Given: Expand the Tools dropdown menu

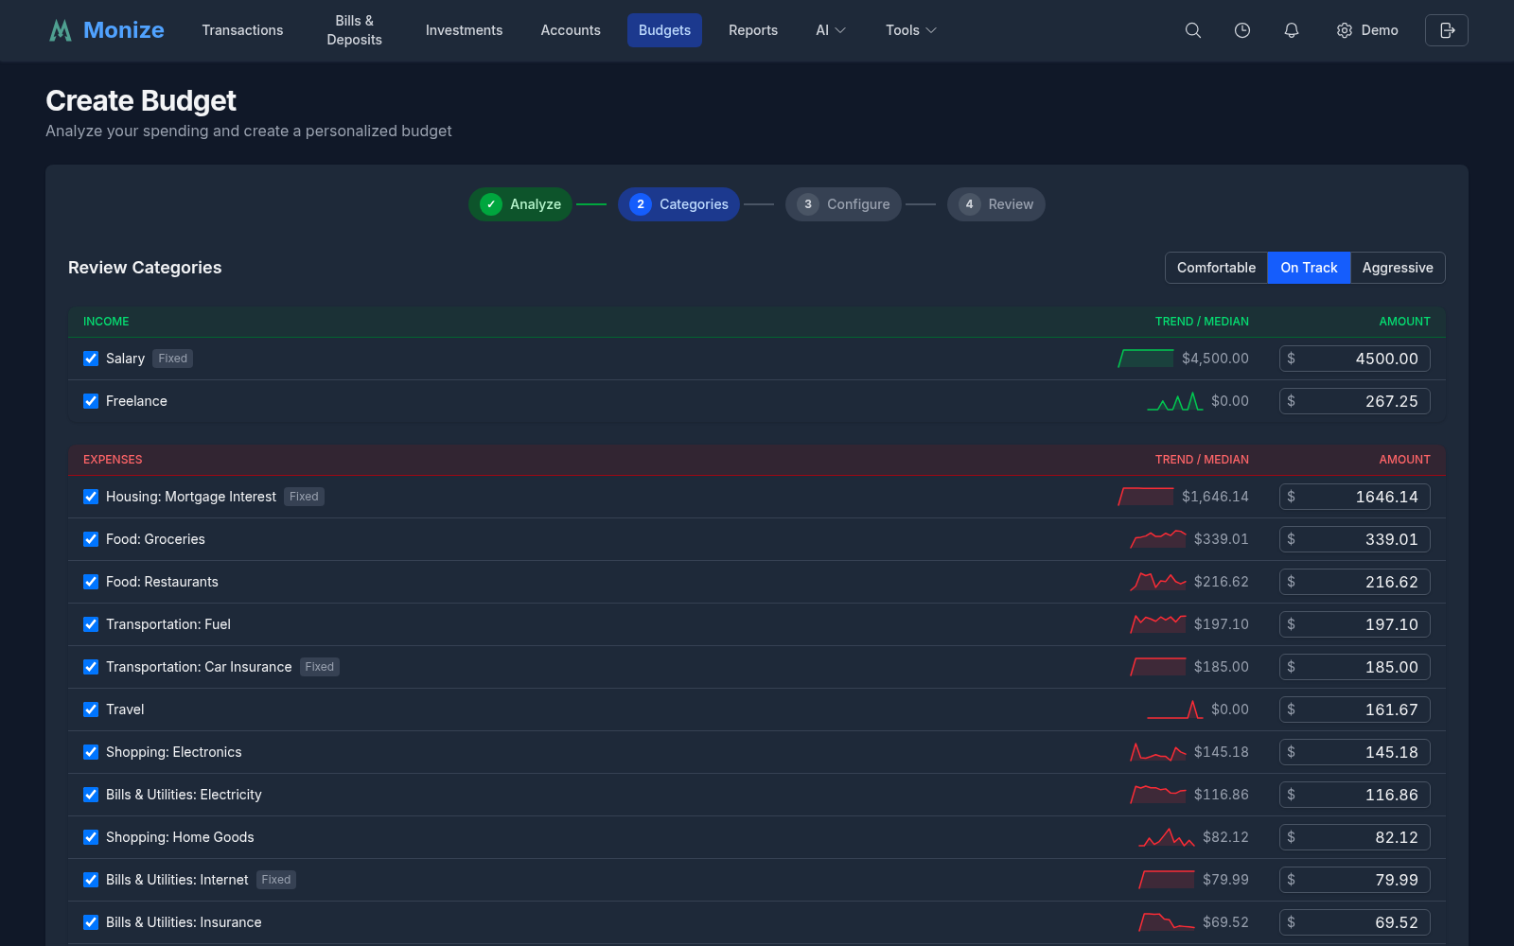Looking at the screenshot, I should pyautogui.click(x=911, y=30).
